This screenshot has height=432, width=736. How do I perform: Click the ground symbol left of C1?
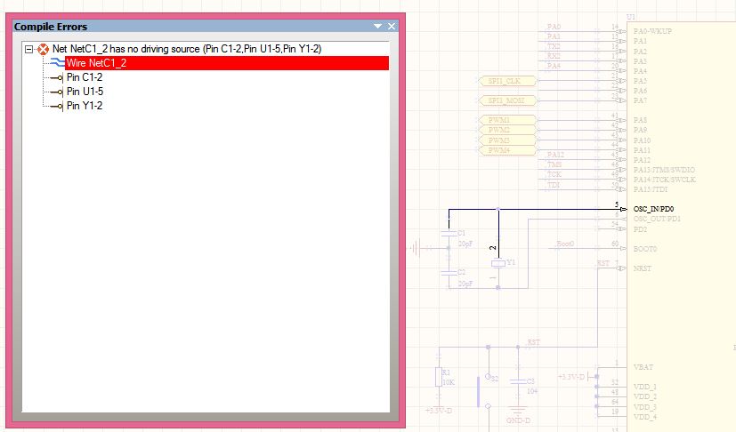point(416,248)
